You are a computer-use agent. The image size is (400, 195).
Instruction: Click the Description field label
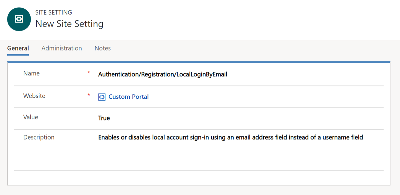point(39,137)
